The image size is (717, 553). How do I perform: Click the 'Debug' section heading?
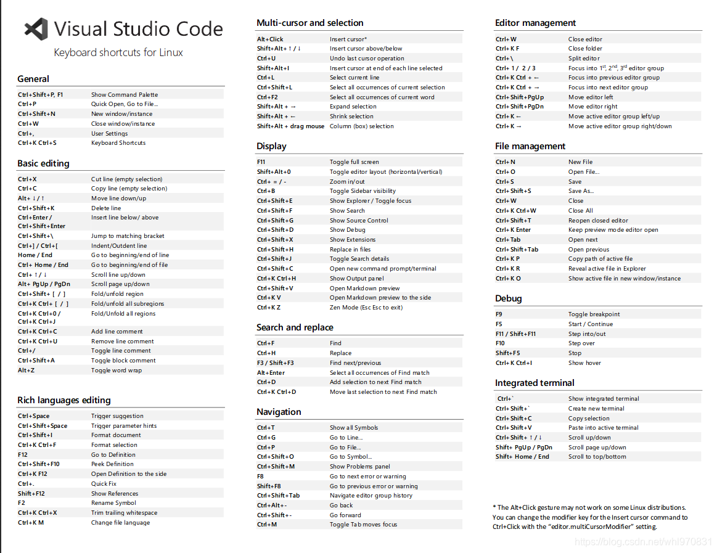coord(509,298)
